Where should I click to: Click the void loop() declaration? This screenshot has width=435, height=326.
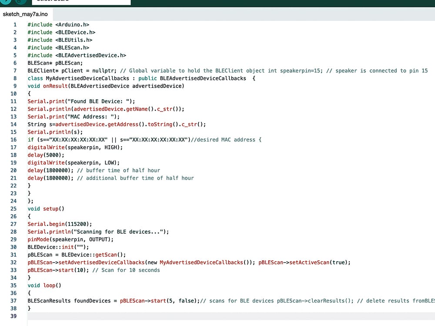click(44, 286)
